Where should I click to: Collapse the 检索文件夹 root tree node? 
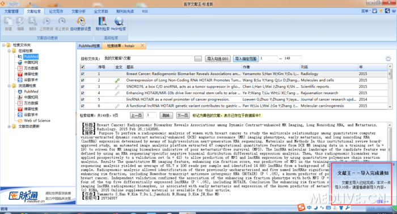(x=3, y=45)
